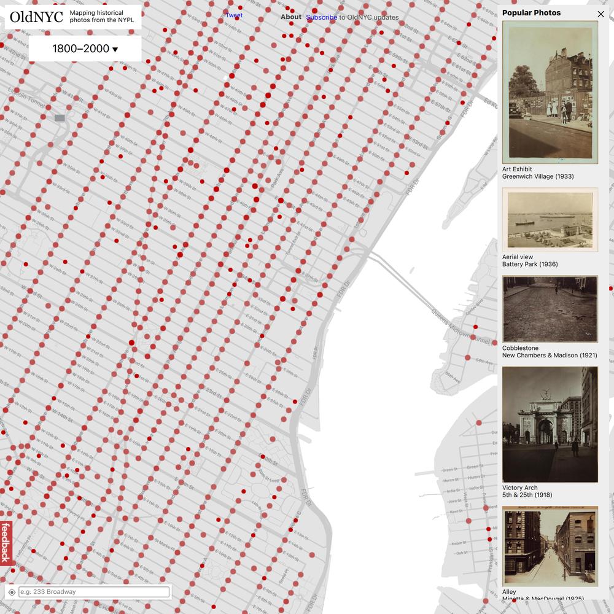The width and height of the screenshot is (614, 614).
Task: Click the 'Popular Photos' heading
Action: click(531, 13)
